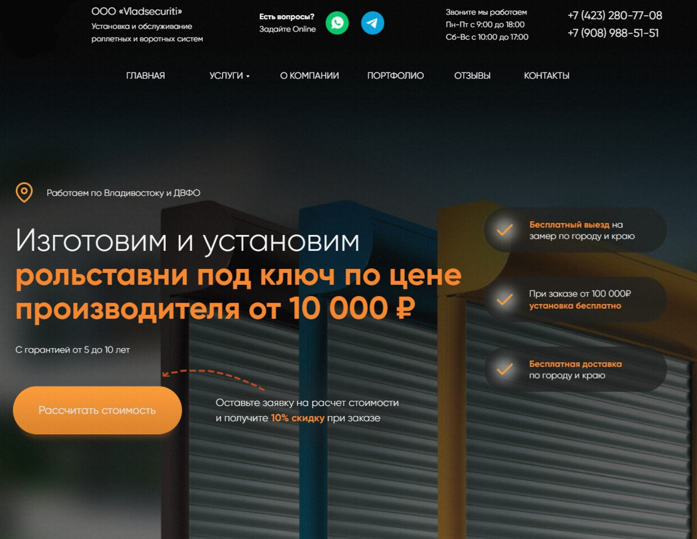697x539 pixels.
Task: Click the ООО «Vladsecuriti» logo text
Action: [x=137, y=11]
